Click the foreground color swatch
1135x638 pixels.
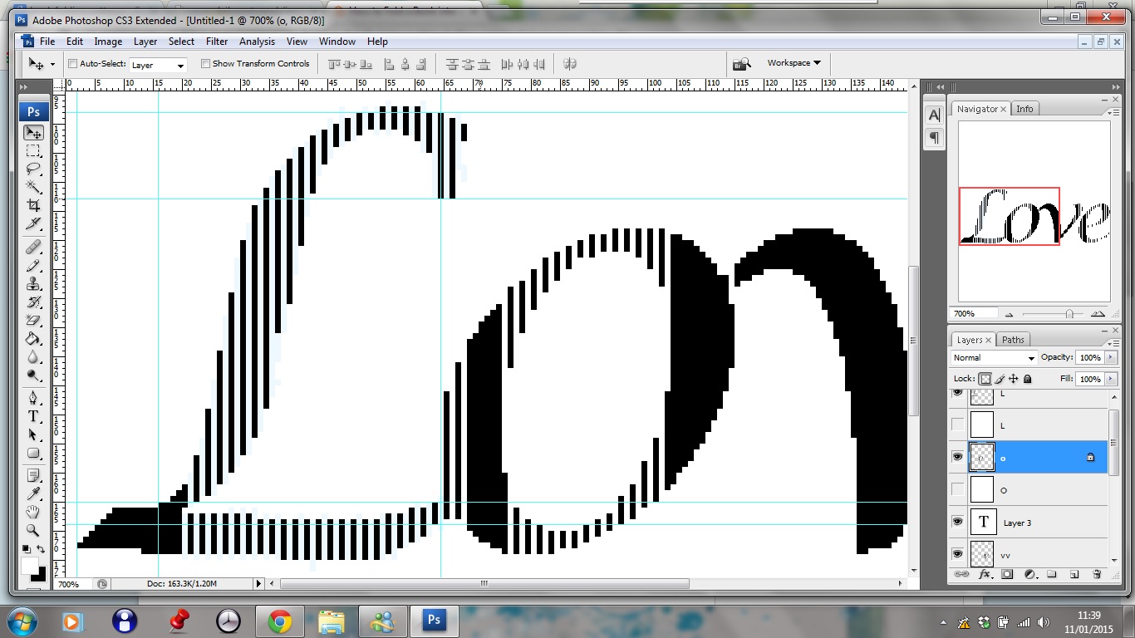(29, 567)
